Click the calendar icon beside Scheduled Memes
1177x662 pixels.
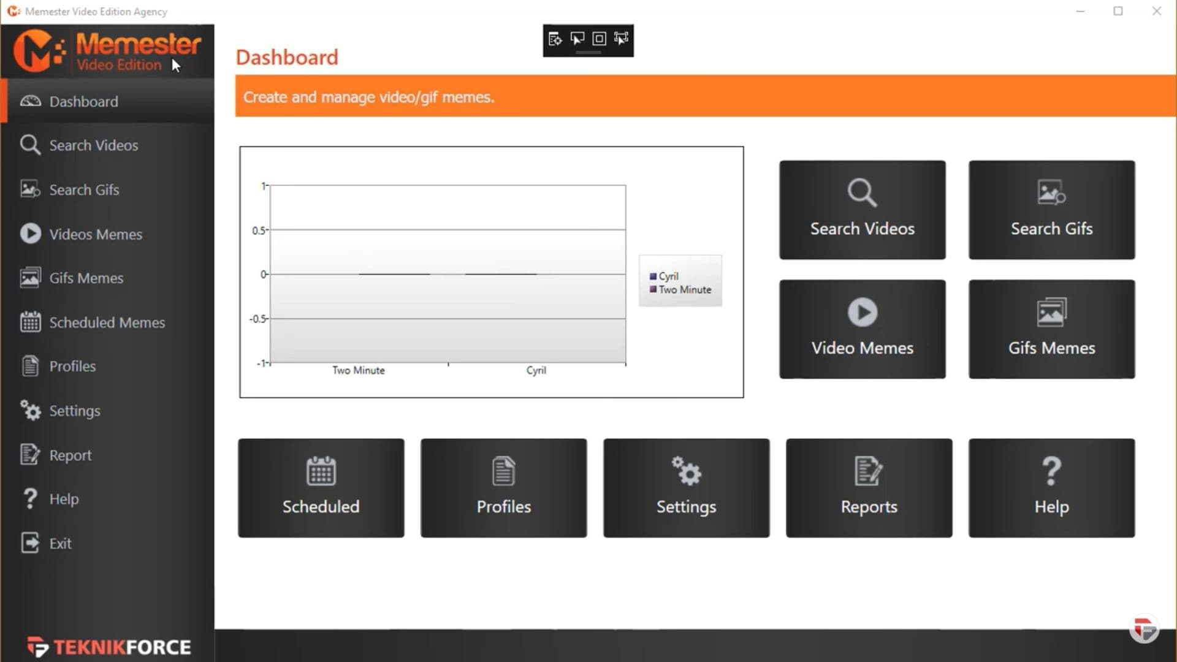coord(30,322)
